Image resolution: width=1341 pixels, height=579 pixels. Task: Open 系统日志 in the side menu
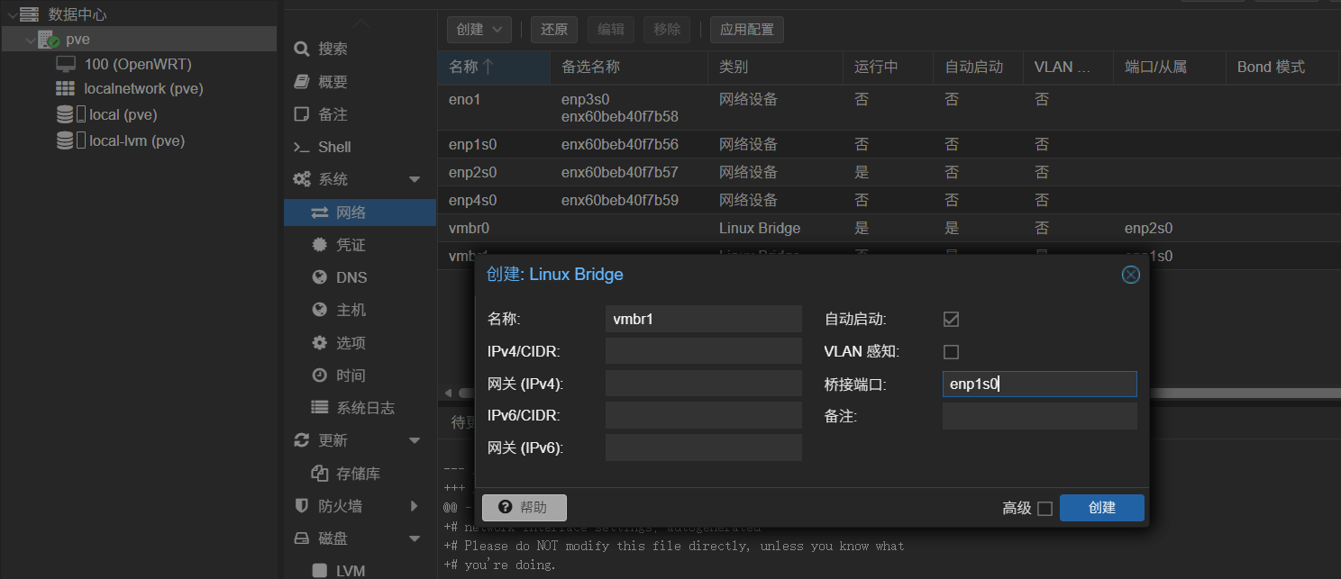365,408
